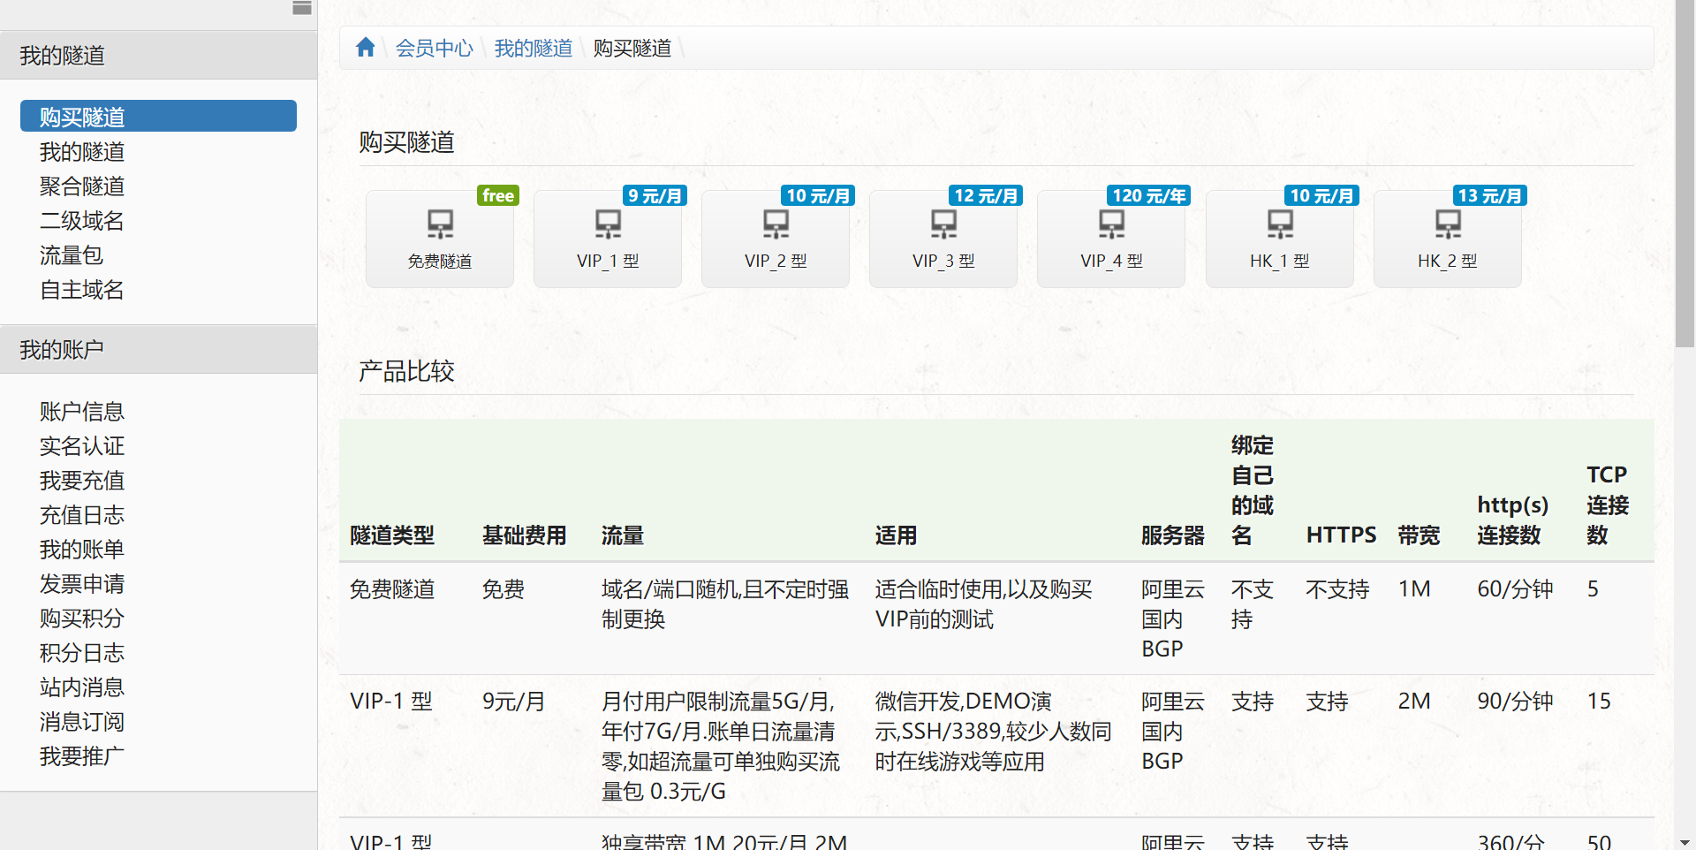Click the 60/分钟 connections cell

point(1516,589)
